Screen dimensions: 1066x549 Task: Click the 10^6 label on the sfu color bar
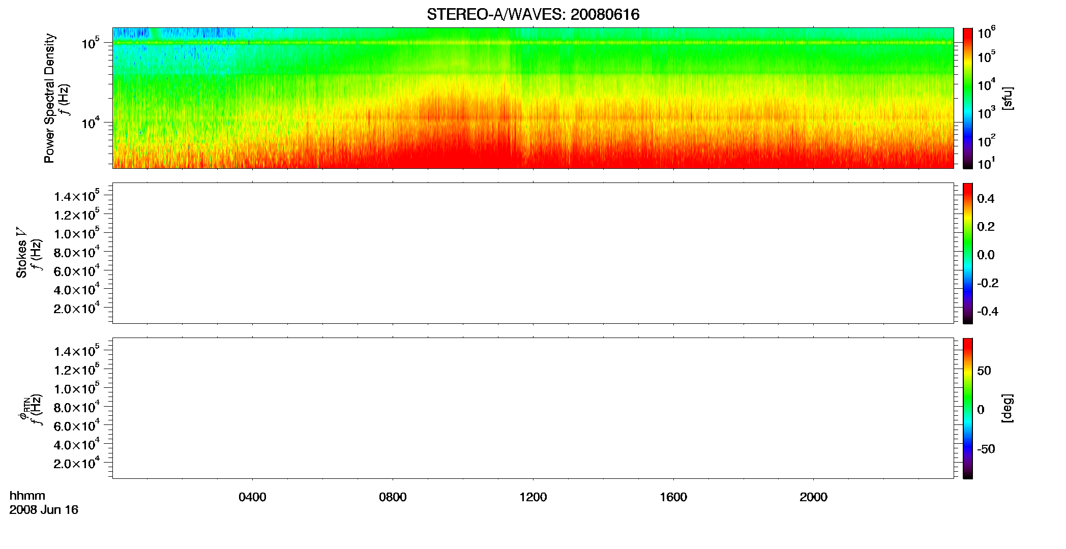click(986, 33)
